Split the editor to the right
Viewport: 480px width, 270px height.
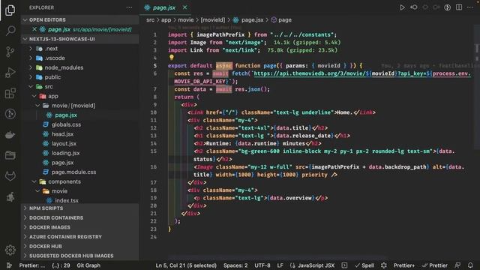tap(459, 7)
